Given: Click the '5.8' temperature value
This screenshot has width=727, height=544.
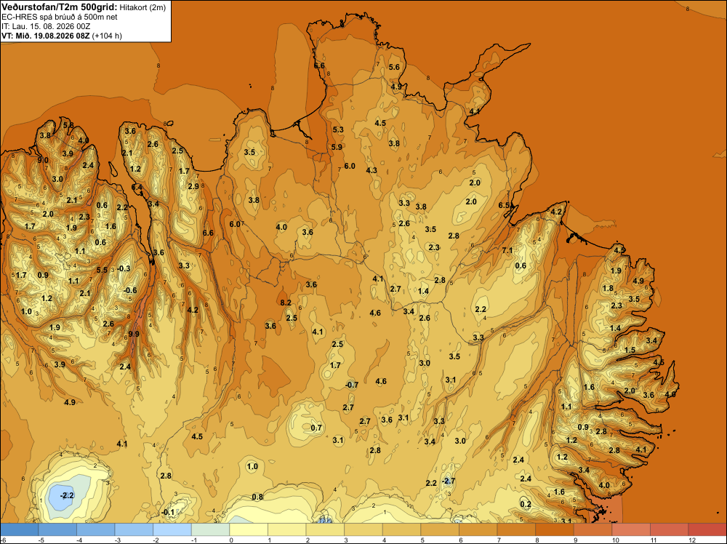Looking at the screenshot, I should click(x=68, y=125).
